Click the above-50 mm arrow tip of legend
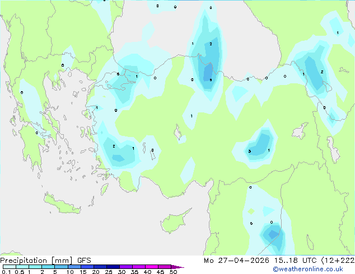Screen dimensions: 355x274 coord(177,267)
